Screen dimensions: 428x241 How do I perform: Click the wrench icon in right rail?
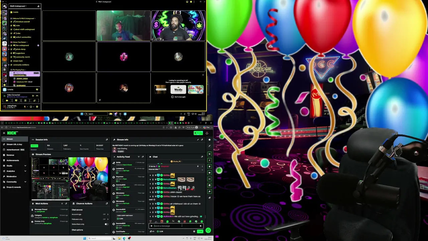pos(209,191)
